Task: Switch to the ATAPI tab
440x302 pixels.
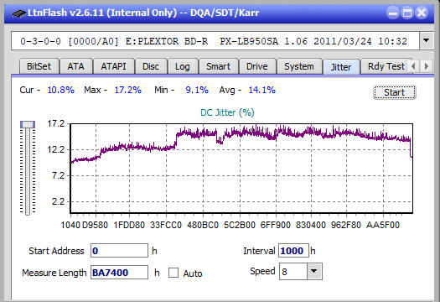Action: pos(113,66)
